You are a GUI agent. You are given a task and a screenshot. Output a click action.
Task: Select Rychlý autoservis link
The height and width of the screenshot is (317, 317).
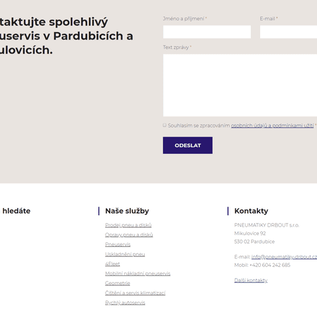coord(125,302)
